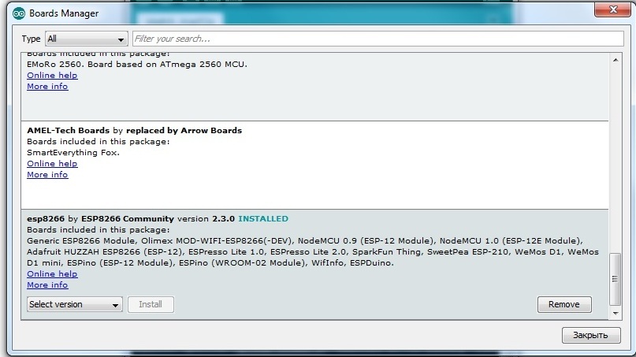Open Online help for AMEL-Tech Boards
This screenshot has height=357, width=636.
(x=52, y=163)
